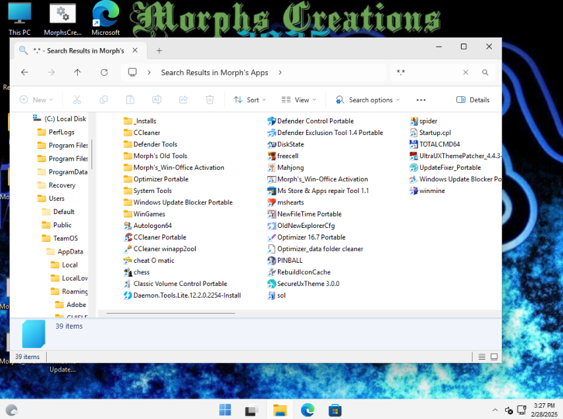Screen dimensions: 563x419
Task: Open the WinGames folder
Action: coord(144,214)
